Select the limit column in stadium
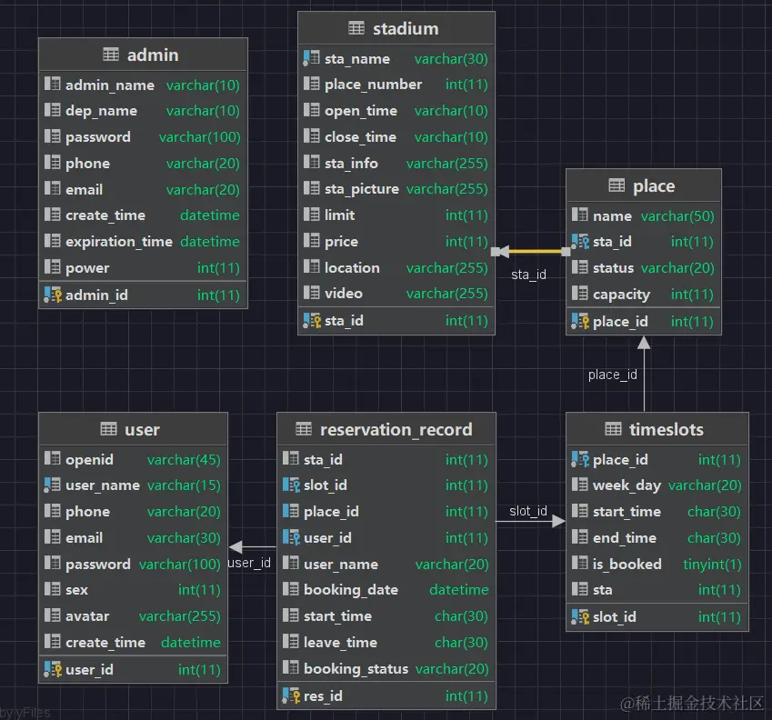This screenshot has height=720, width=772. pyautogui.click(x=396, y=215)
